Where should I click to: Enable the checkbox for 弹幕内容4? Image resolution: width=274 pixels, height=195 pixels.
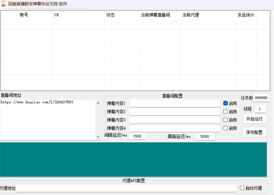225,128
